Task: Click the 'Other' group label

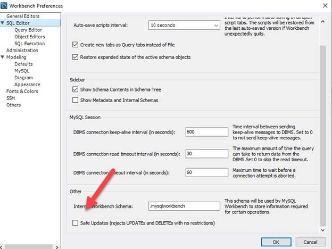Action: (76, 192)
